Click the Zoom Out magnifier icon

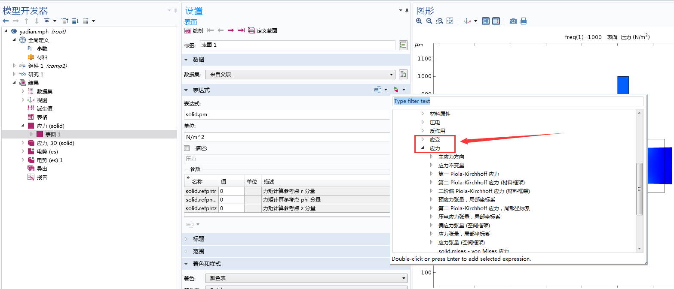[429, 21]
